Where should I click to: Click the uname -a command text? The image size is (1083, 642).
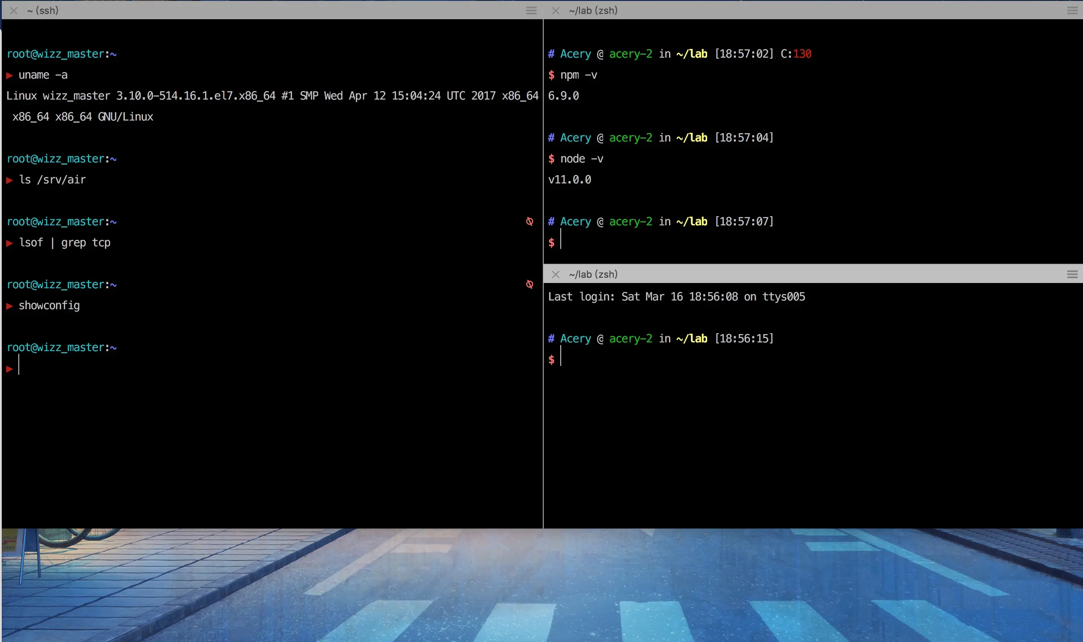(x=43, y=75)
